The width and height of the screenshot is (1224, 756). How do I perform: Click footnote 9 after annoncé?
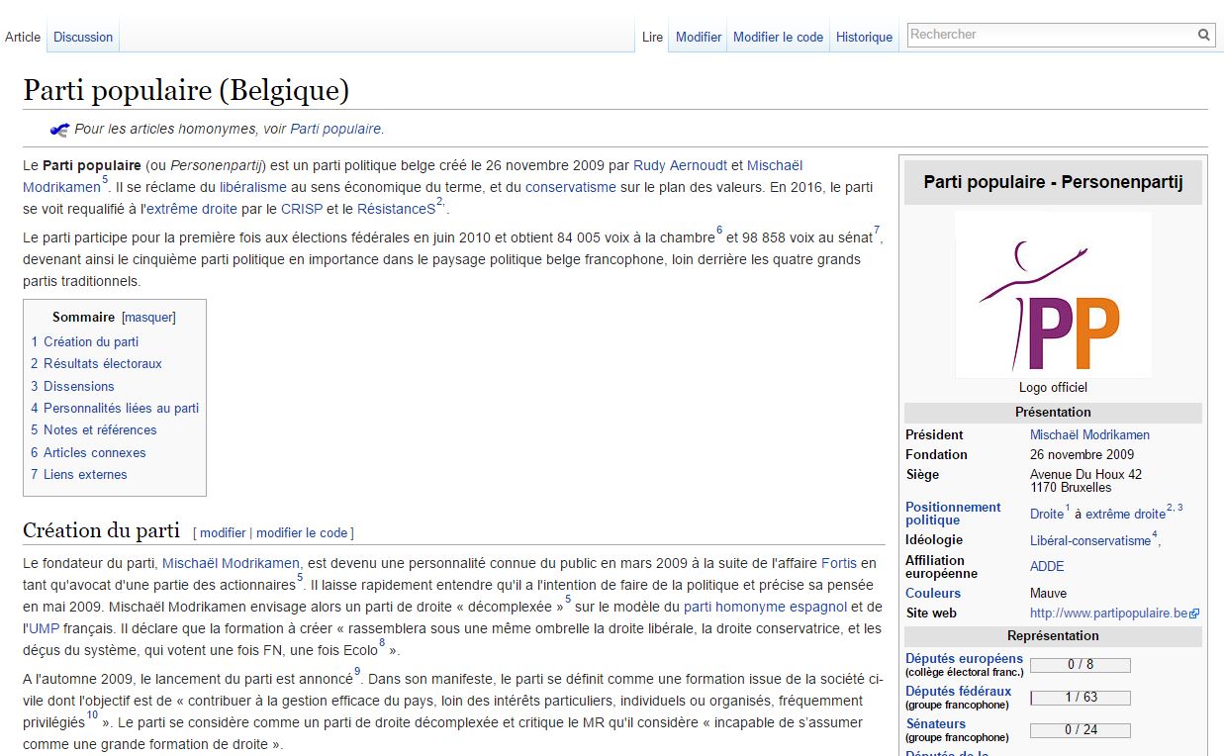click(x=357, y=673)
